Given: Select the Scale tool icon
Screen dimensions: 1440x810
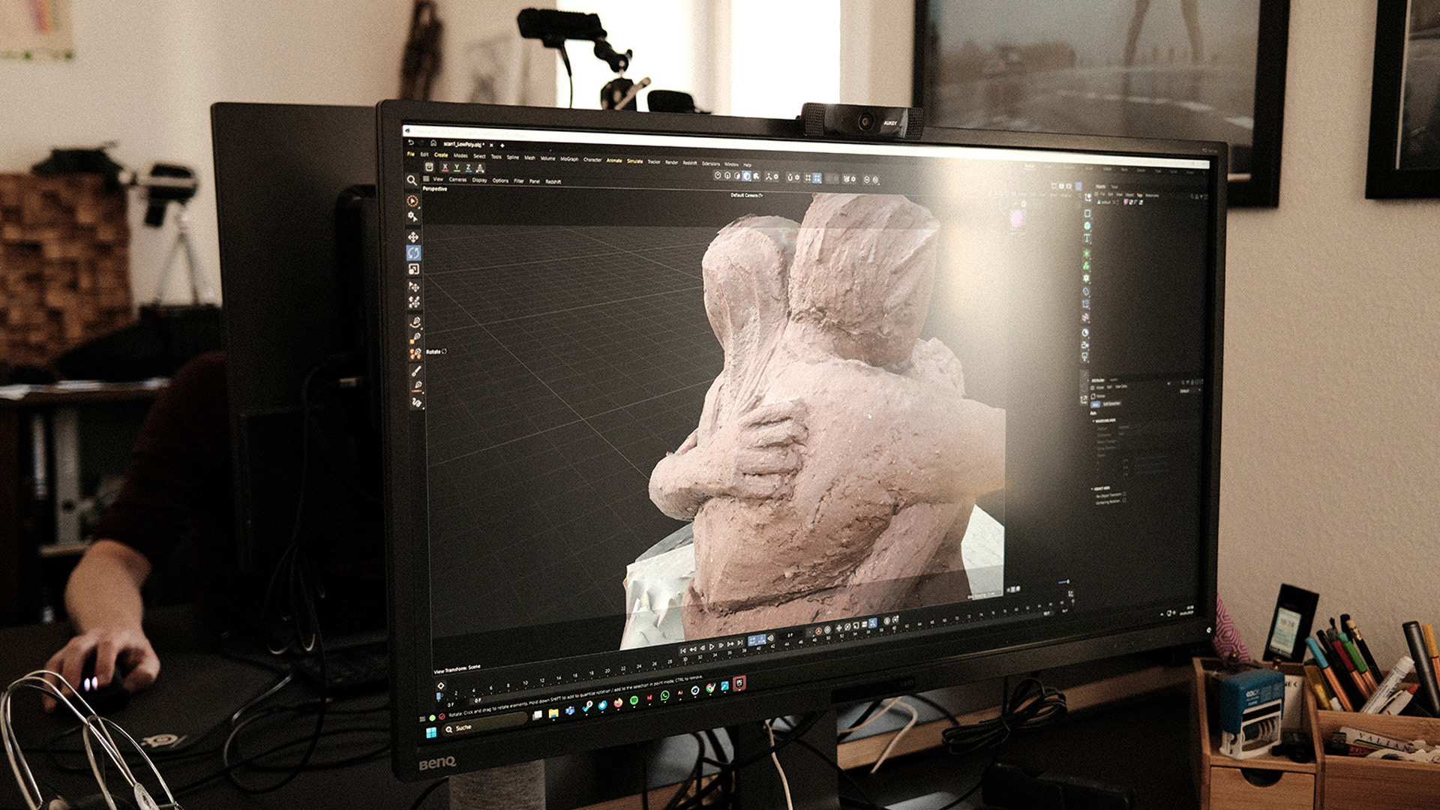Looking at the screenshot, I should (x=414, y=269).
